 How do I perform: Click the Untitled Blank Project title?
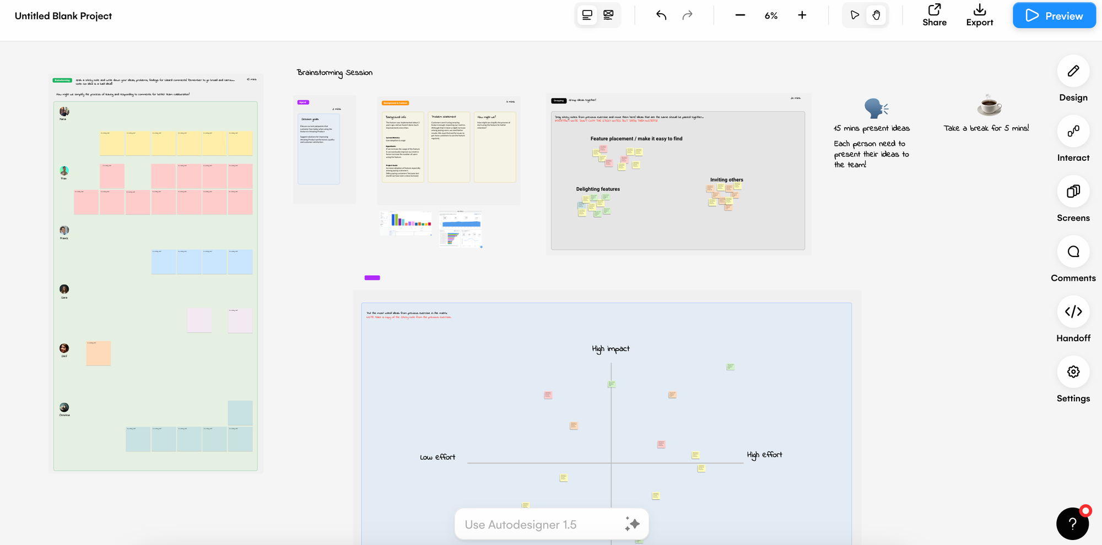(63, 16)
